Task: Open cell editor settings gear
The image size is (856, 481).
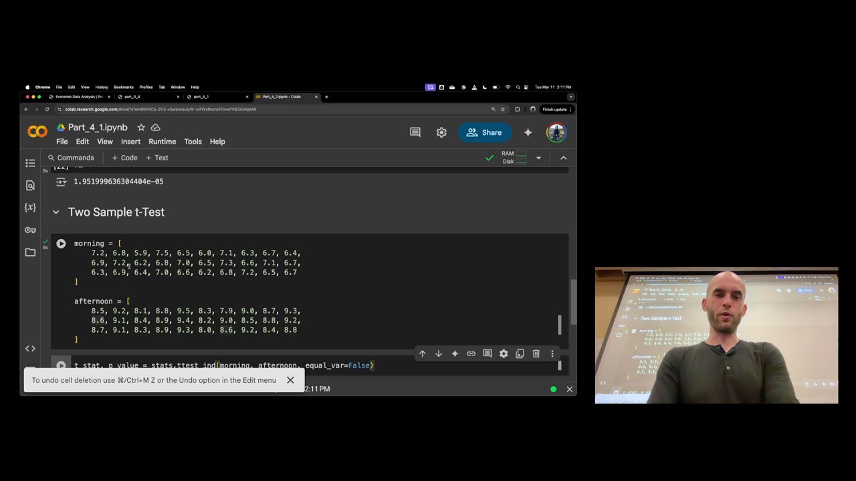Action: pos(504,353)
